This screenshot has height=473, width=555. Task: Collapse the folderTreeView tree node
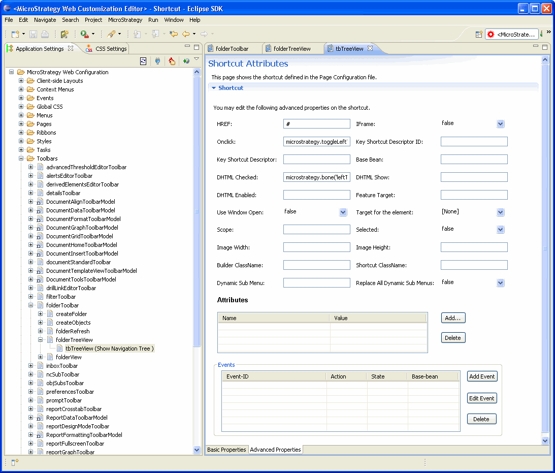click(x=40, y=340)
